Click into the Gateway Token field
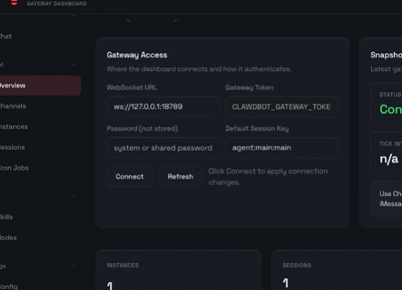 tap(281, 106)
